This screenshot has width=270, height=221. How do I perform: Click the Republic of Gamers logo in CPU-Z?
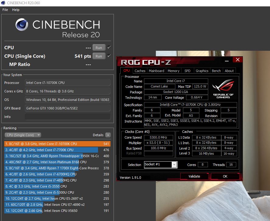pos(223,89)
